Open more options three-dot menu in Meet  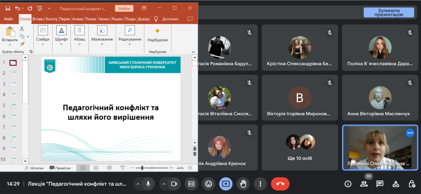click(x=260, y=184)
